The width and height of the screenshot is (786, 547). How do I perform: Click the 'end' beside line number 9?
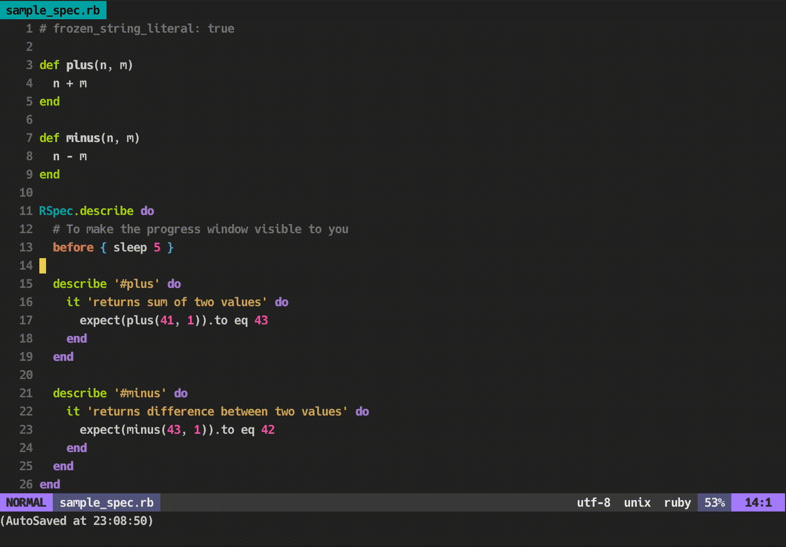(49, 174)
